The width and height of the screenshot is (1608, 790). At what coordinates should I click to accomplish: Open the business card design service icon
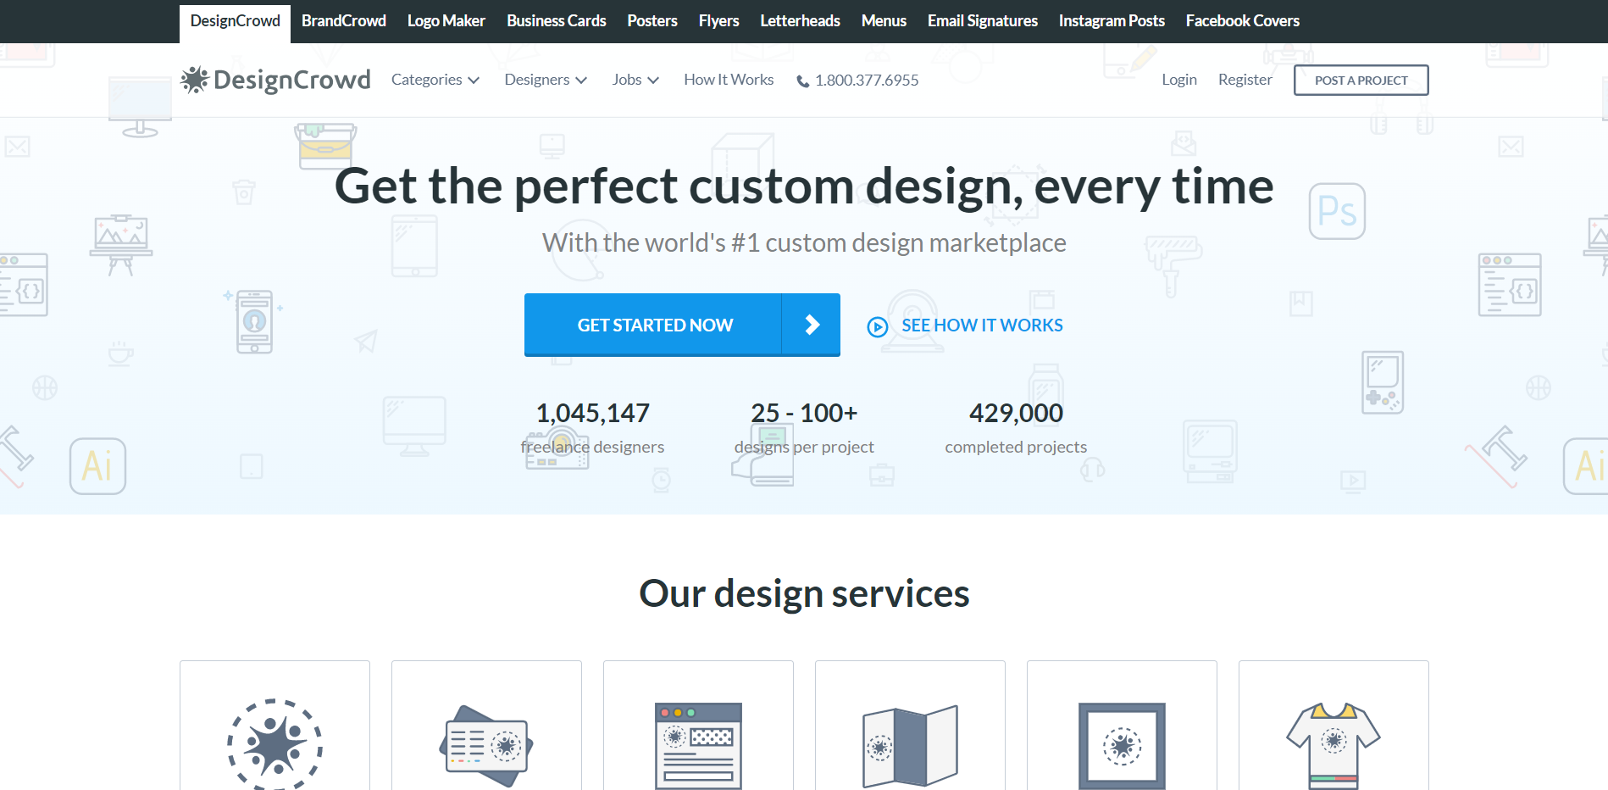coord(486,746)
